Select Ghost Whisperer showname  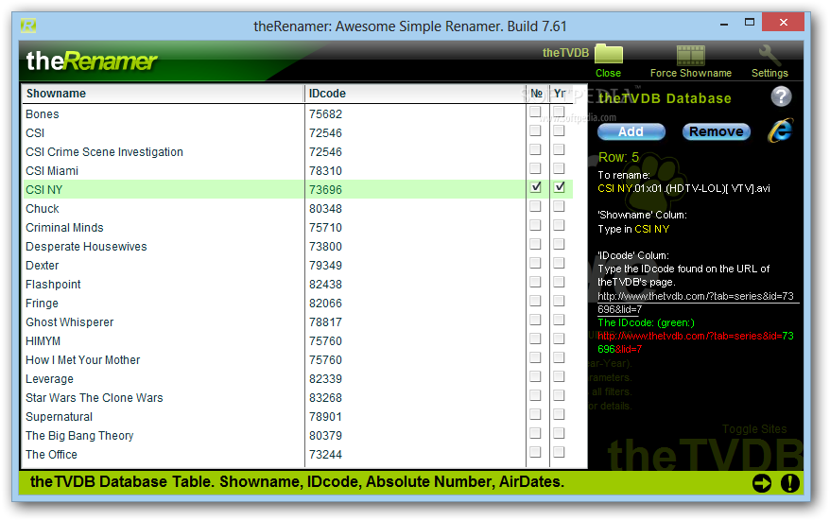(x=69, y=321)
